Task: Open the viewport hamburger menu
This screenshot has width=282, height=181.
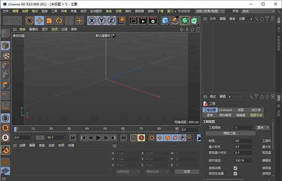Action: coord(15,29)
